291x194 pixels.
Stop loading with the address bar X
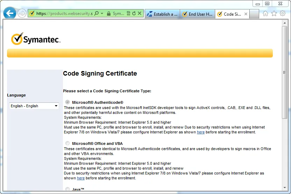click(140, 13)
